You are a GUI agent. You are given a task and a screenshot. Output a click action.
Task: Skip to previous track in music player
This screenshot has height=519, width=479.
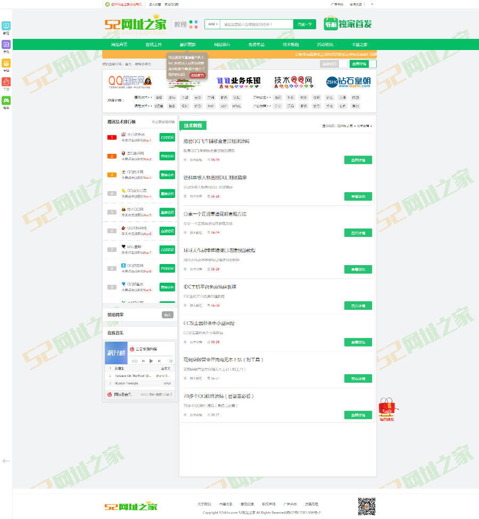click(143, 361)
